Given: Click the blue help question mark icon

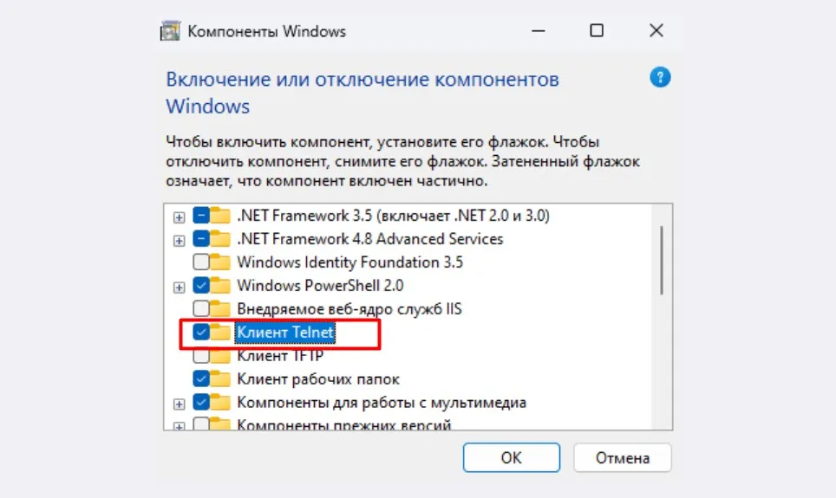Looking at the screenshot, I should point(660,78).
